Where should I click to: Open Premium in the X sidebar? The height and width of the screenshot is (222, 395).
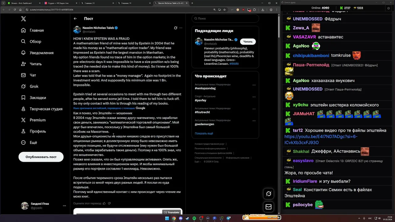point(33,120)
